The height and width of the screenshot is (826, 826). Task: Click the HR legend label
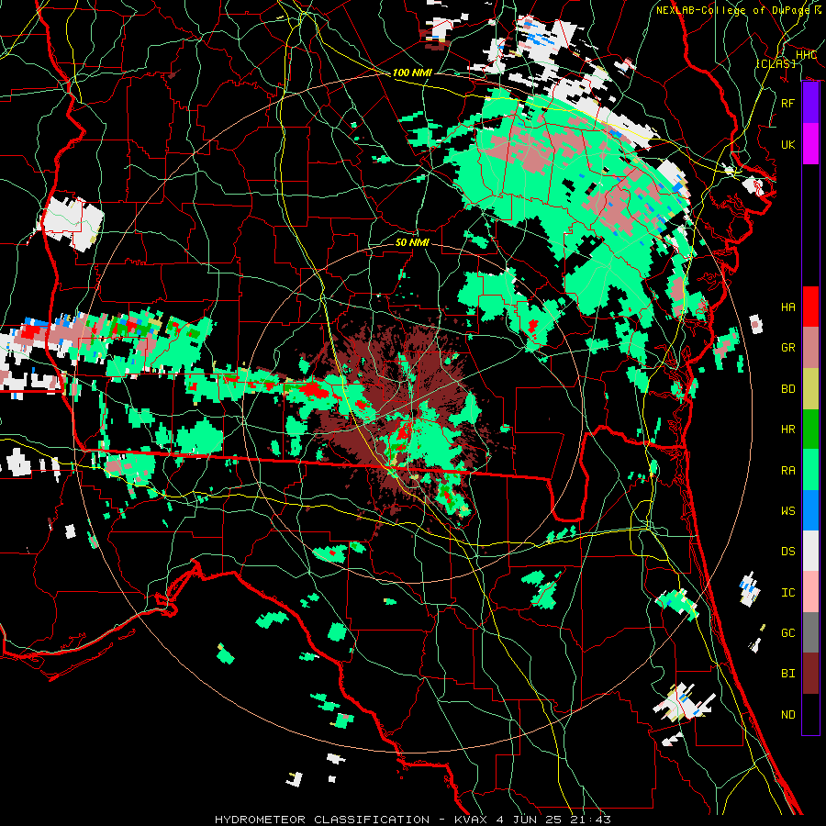[x=787, y=430]
